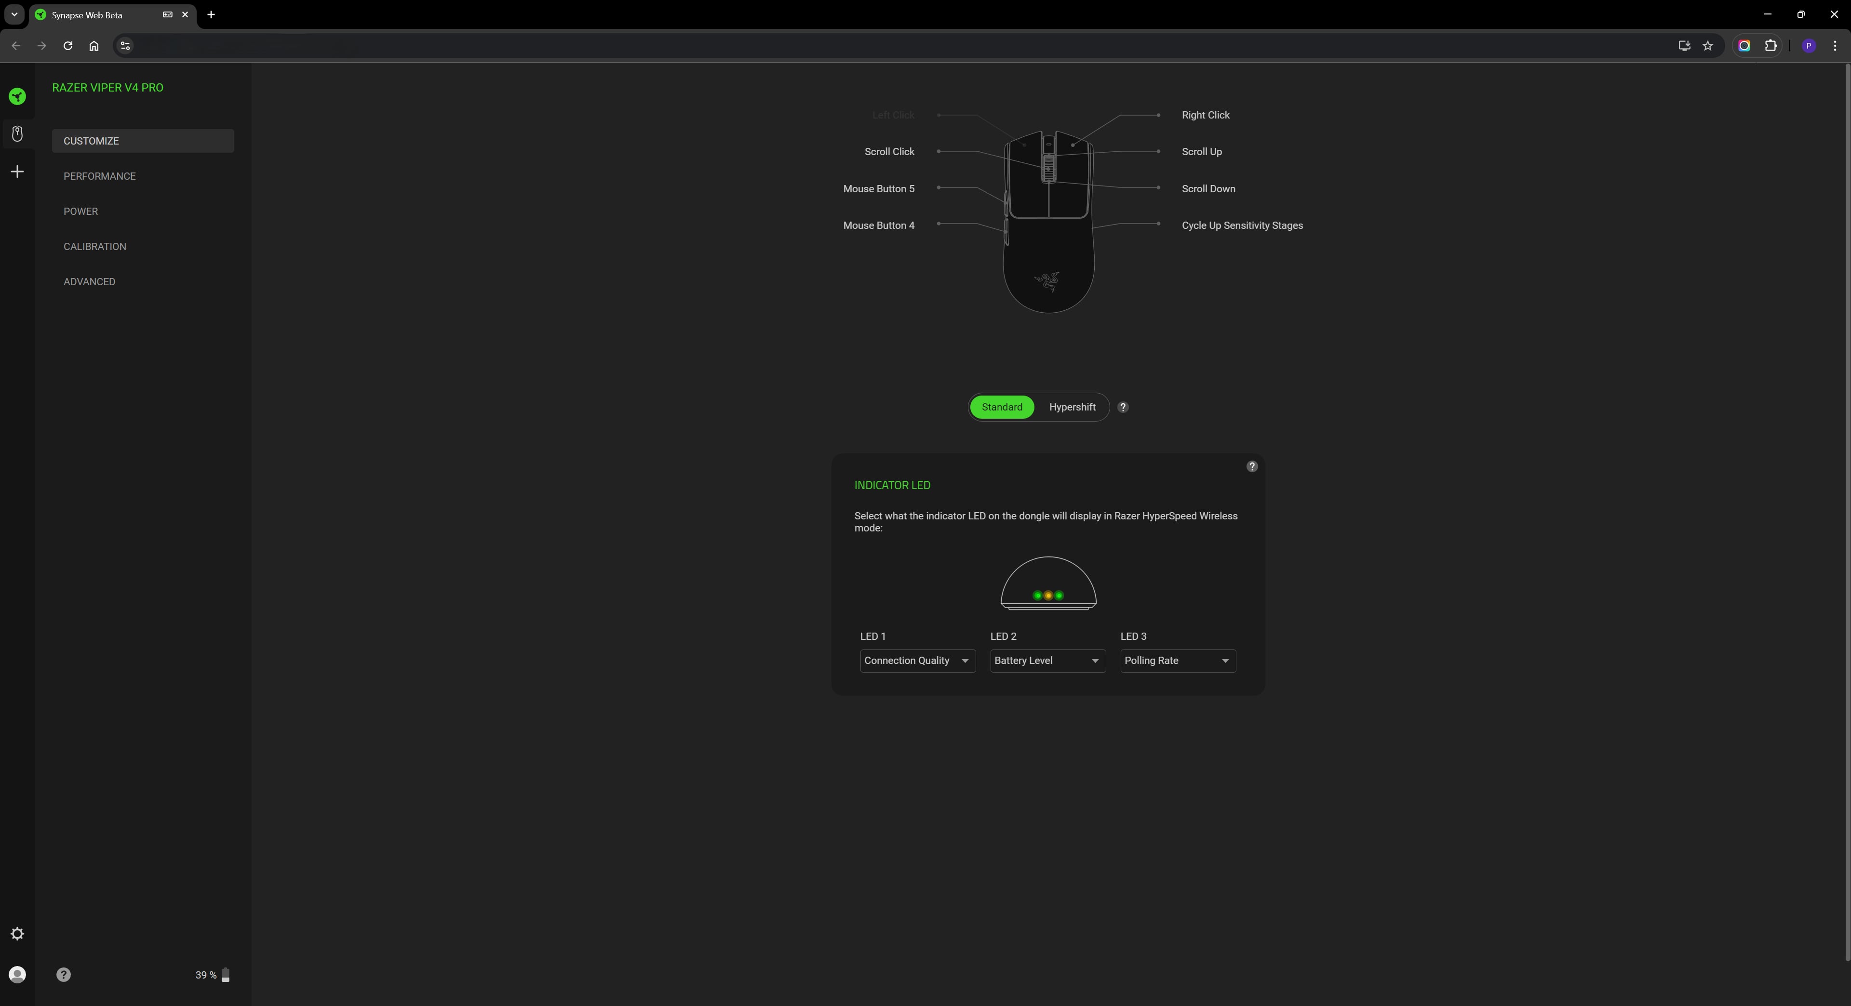Screen dimensions: 1851x1006
Task: Change LED 2 from Battery Level dropdown
Action: [1047, 661]
